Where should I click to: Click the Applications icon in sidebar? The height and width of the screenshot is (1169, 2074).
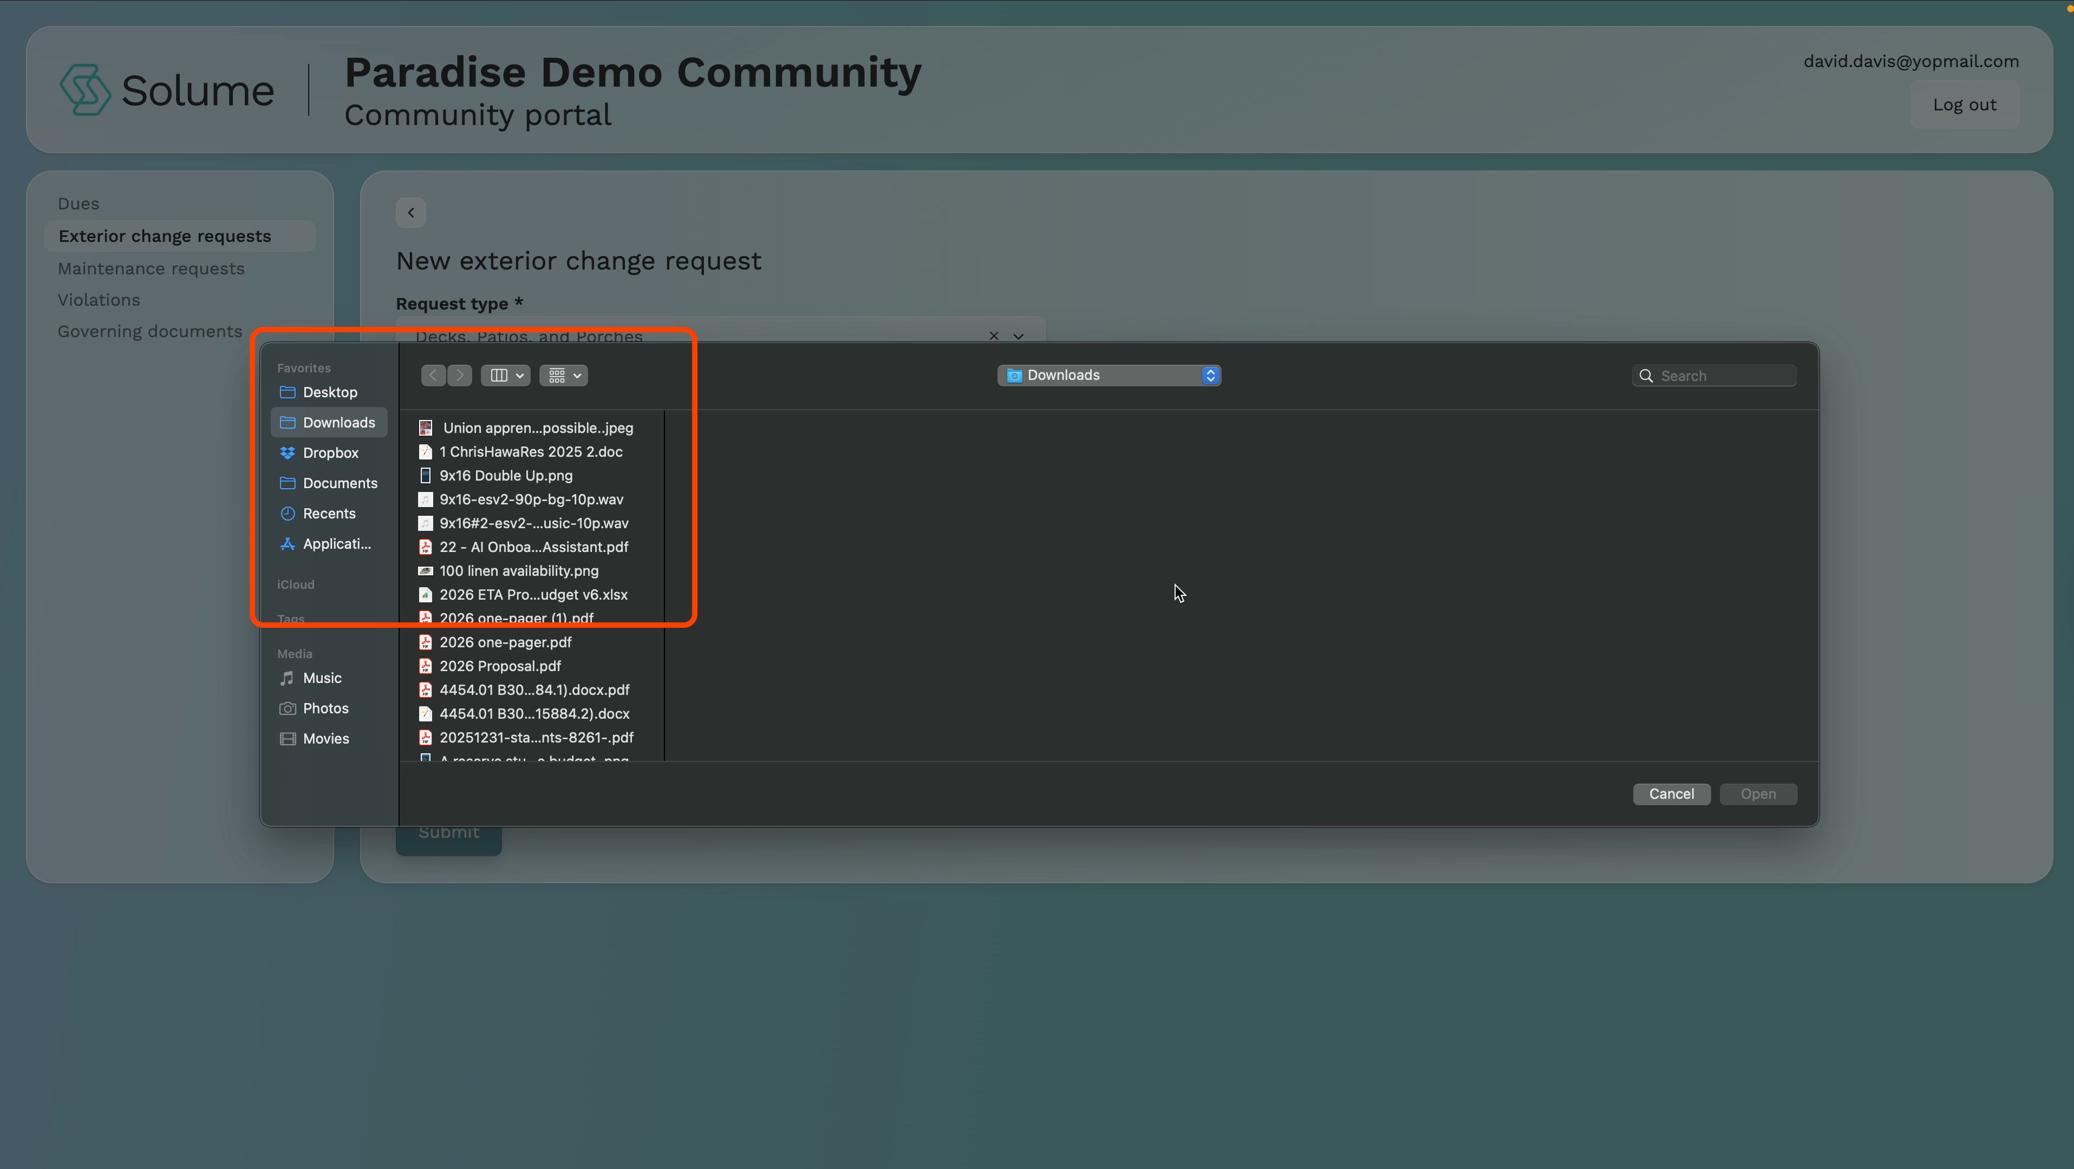point(288,544)
